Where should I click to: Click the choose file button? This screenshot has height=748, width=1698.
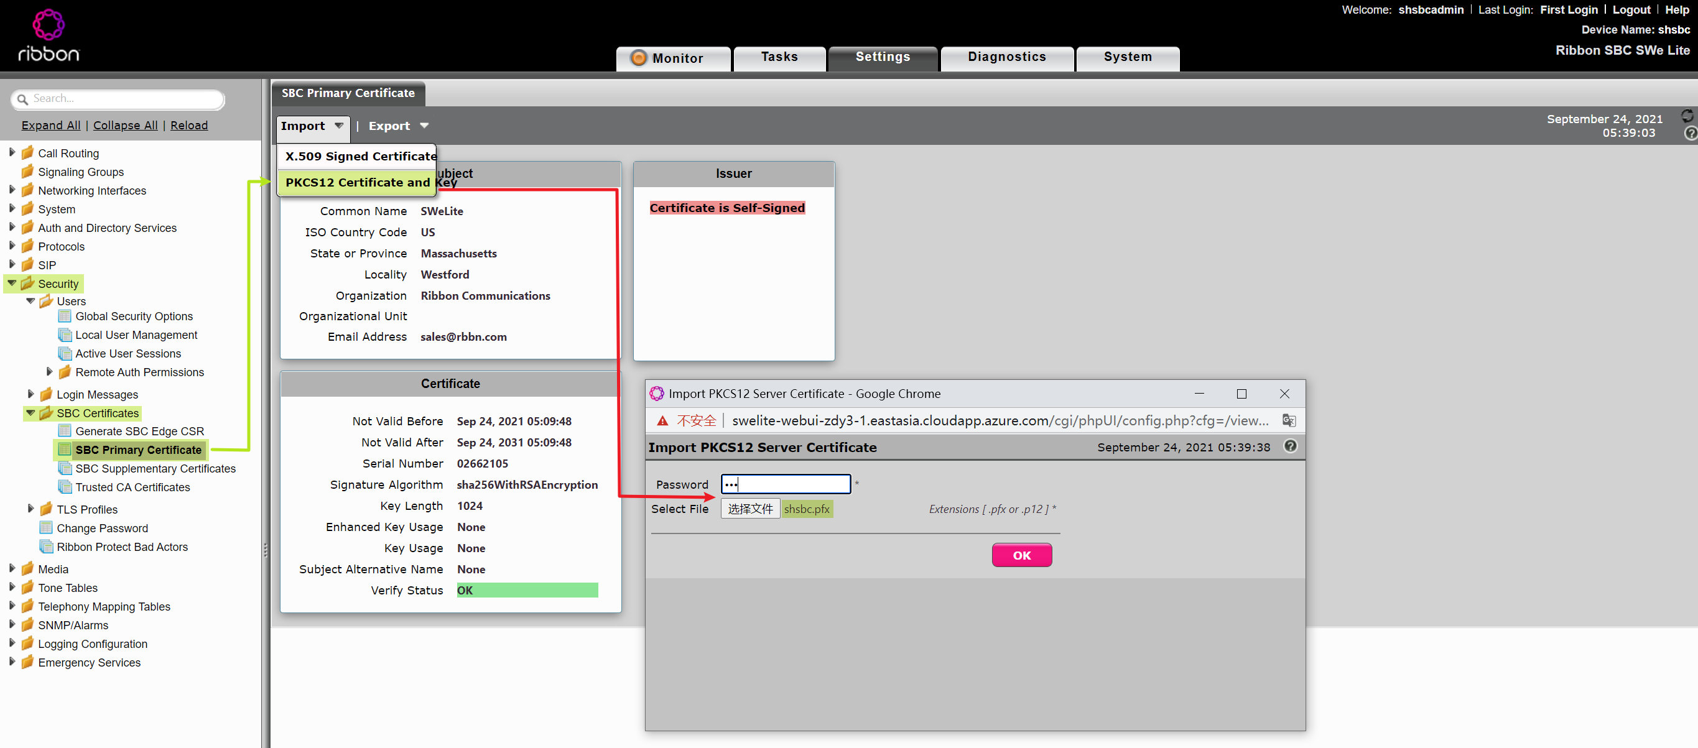(x=750, y=509)
